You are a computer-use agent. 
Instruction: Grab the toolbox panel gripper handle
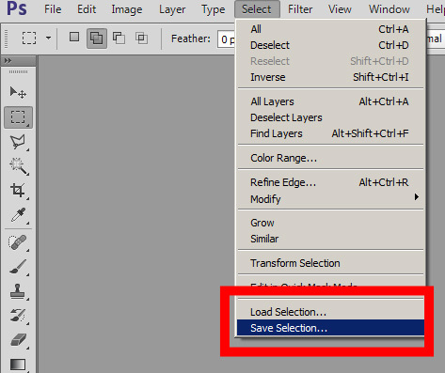point(18,72)
